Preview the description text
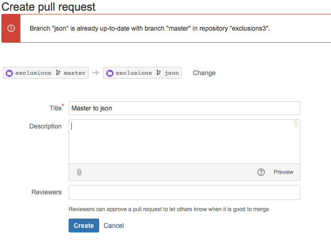 tap(283, 172)
